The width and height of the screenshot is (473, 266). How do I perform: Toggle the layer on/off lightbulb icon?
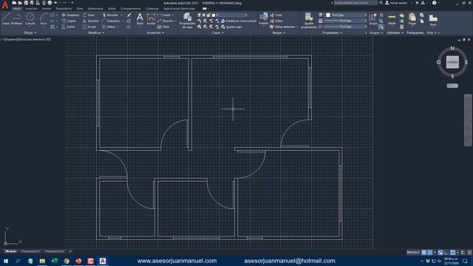click(x=199, y=15)
